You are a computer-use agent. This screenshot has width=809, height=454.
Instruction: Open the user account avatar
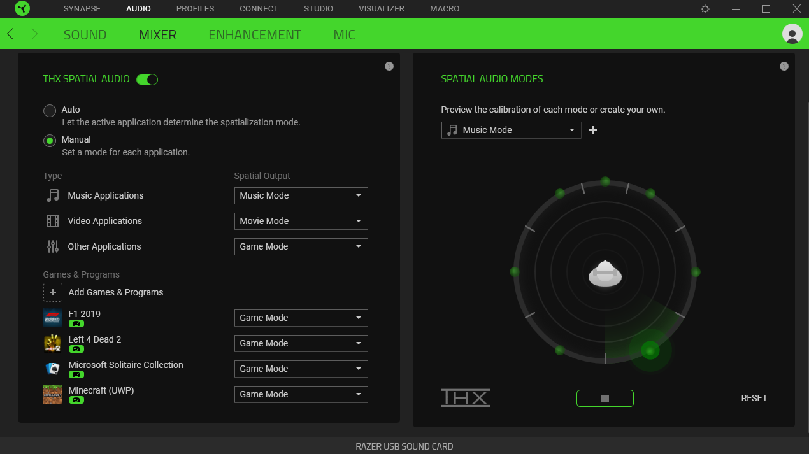tap(792, 34)
